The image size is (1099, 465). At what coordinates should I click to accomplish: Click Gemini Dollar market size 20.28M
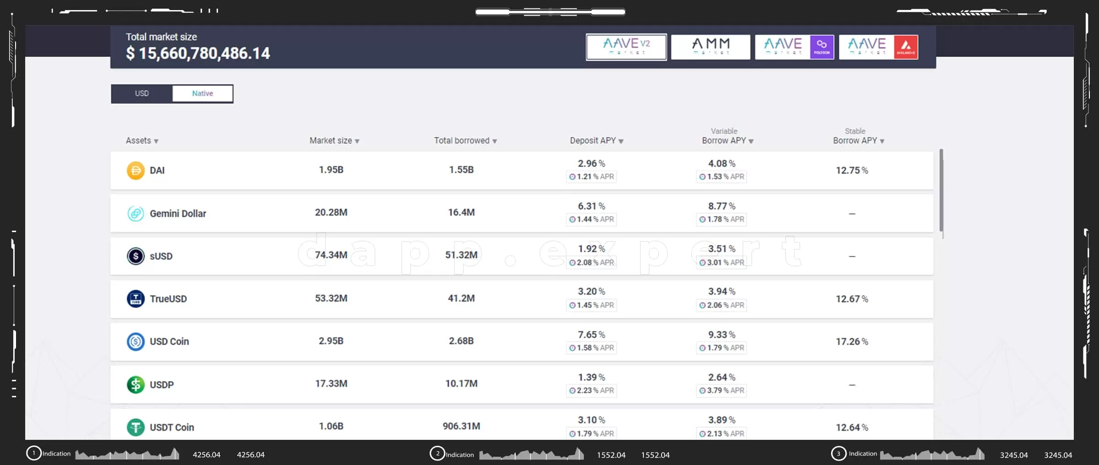point(331,212)
